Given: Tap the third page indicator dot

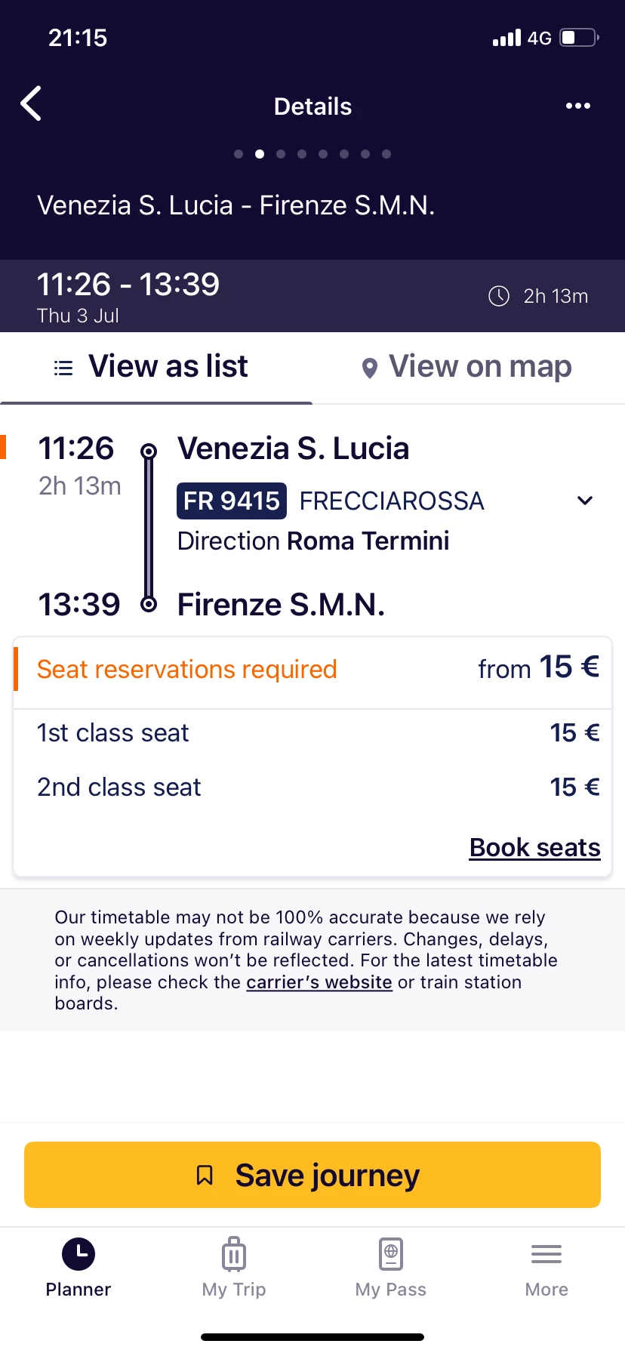Looking at the screenshot, I should pyautogui.click(x=281, y=154).
